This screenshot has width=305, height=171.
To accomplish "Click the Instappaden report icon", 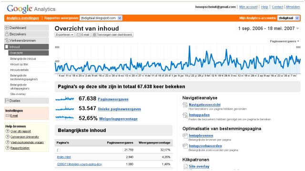I will click(185, 115).
